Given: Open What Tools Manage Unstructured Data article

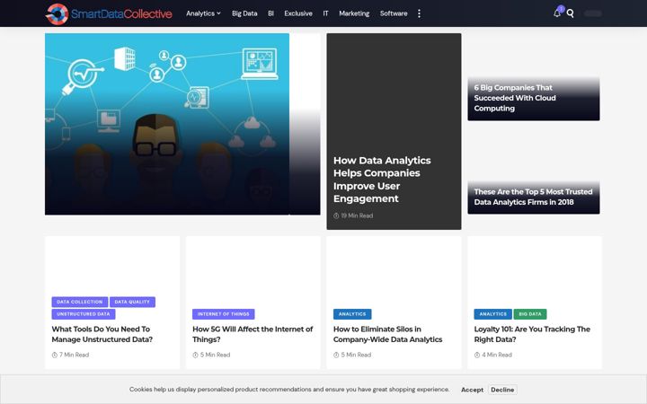Looking at the screenshot, I should [x=102, y=334].
